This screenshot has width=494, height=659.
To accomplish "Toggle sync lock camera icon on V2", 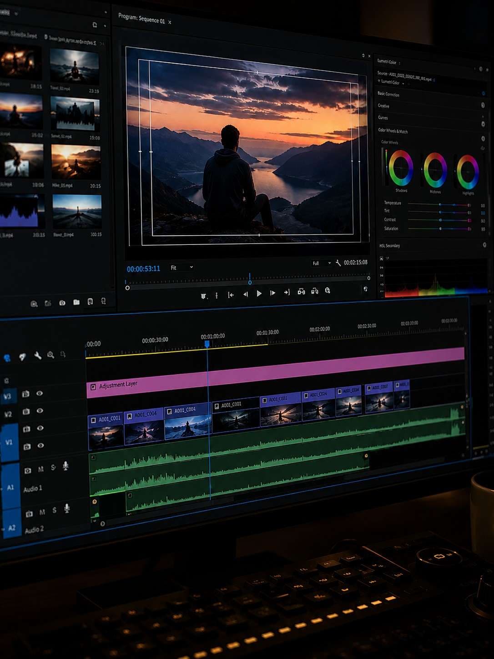I will (26, 412).
